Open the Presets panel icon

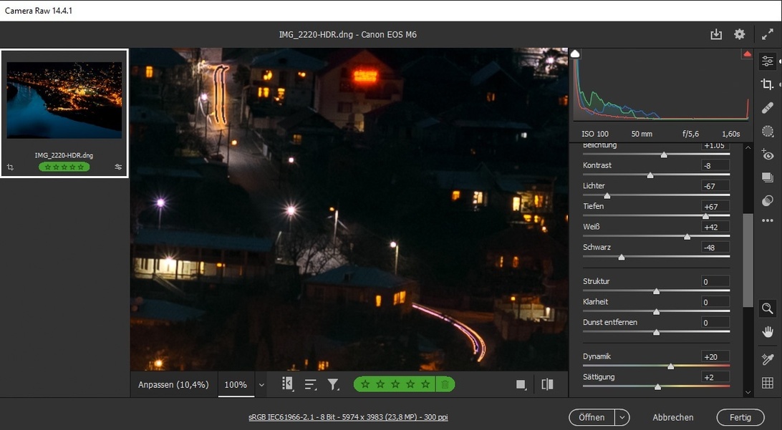click(768, 201)
